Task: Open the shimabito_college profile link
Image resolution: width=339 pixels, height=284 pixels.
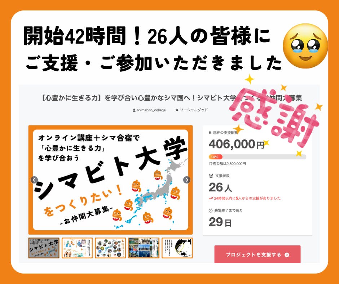Action: [151, 110]
